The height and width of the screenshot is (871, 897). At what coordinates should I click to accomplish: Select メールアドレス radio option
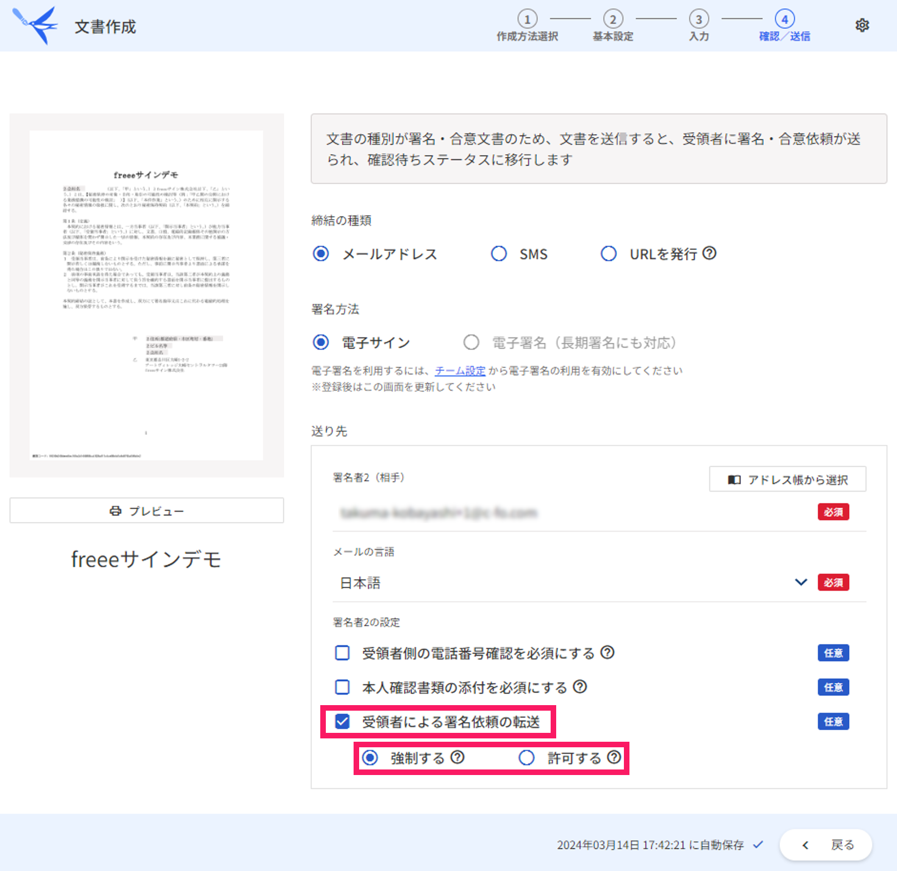(321, 254)
